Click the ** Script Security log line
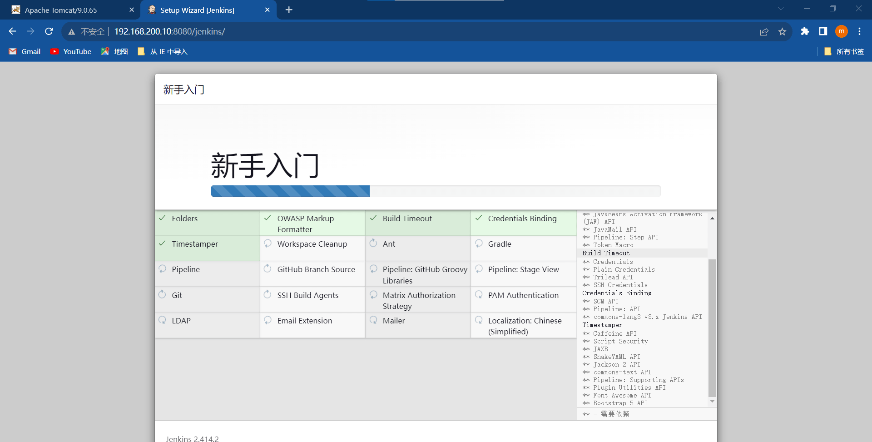The width and height of the screenshot is (872, 442). [x=615, y=341]
